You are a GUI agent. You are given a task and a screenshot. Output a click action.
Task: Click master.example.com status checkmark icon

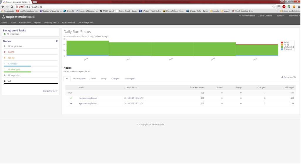(x=71, y=98)
